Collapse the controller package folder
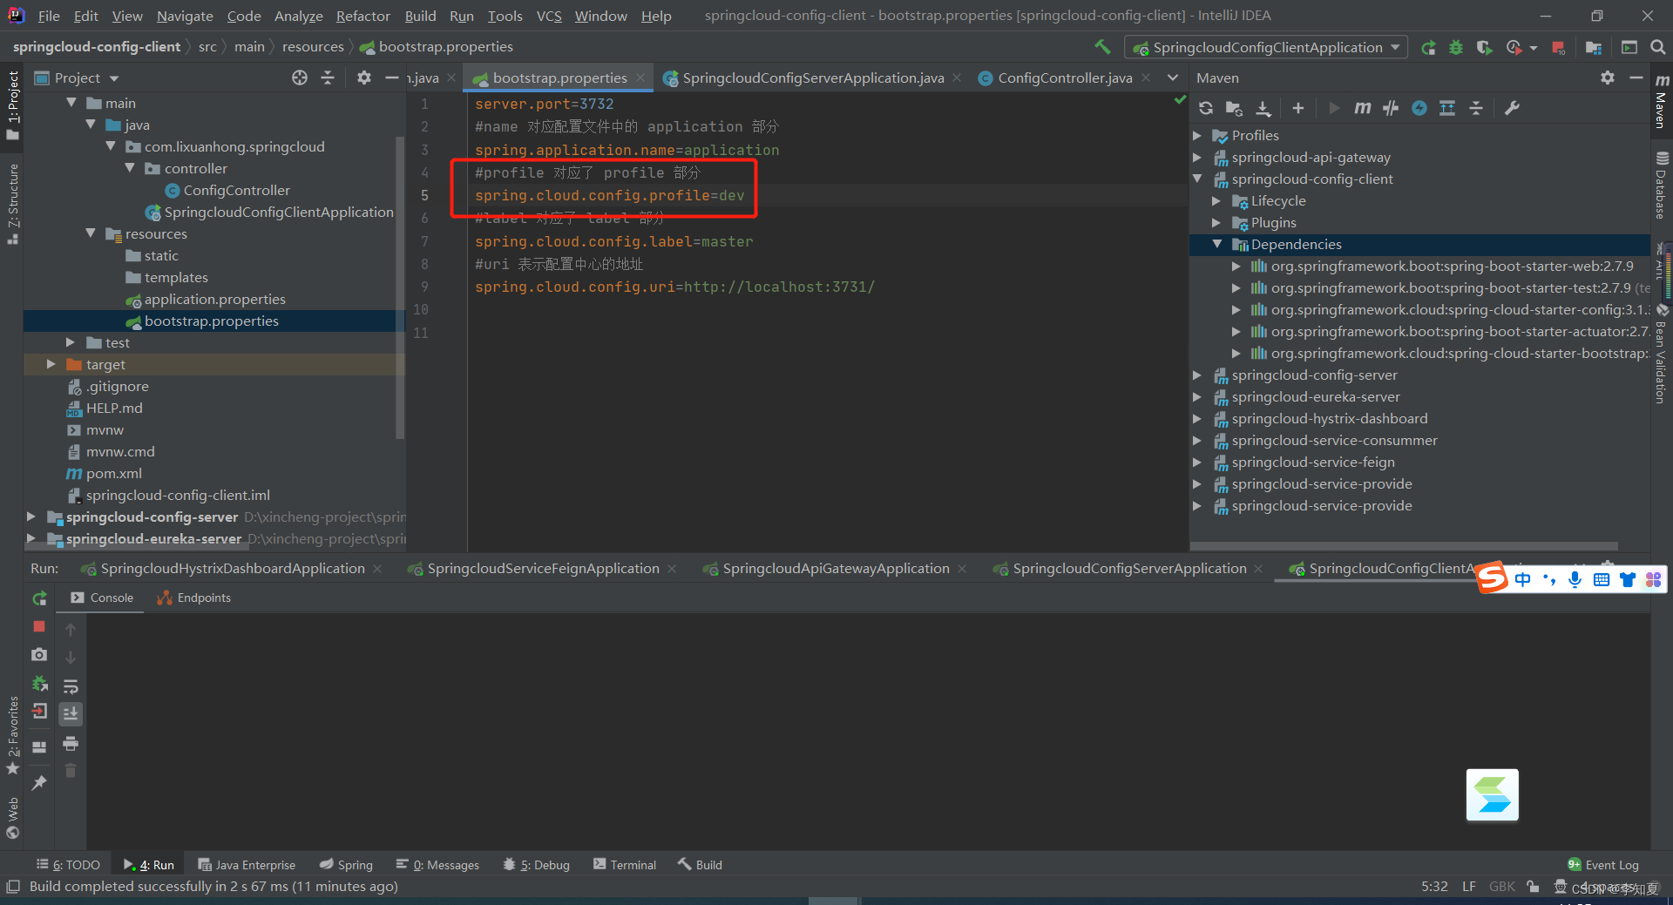The height and width of the screenshot is (905, 1673). (130, 168)
